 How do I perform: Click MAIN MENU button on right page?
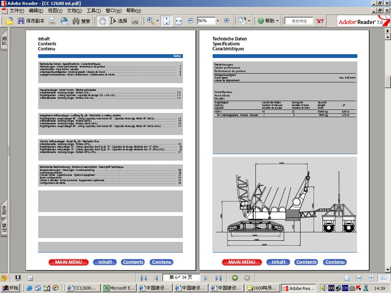(242, 262)
